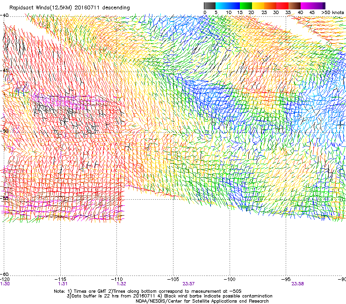
Task: Click the '23:57' pass time label
Action: pos(188,284)
